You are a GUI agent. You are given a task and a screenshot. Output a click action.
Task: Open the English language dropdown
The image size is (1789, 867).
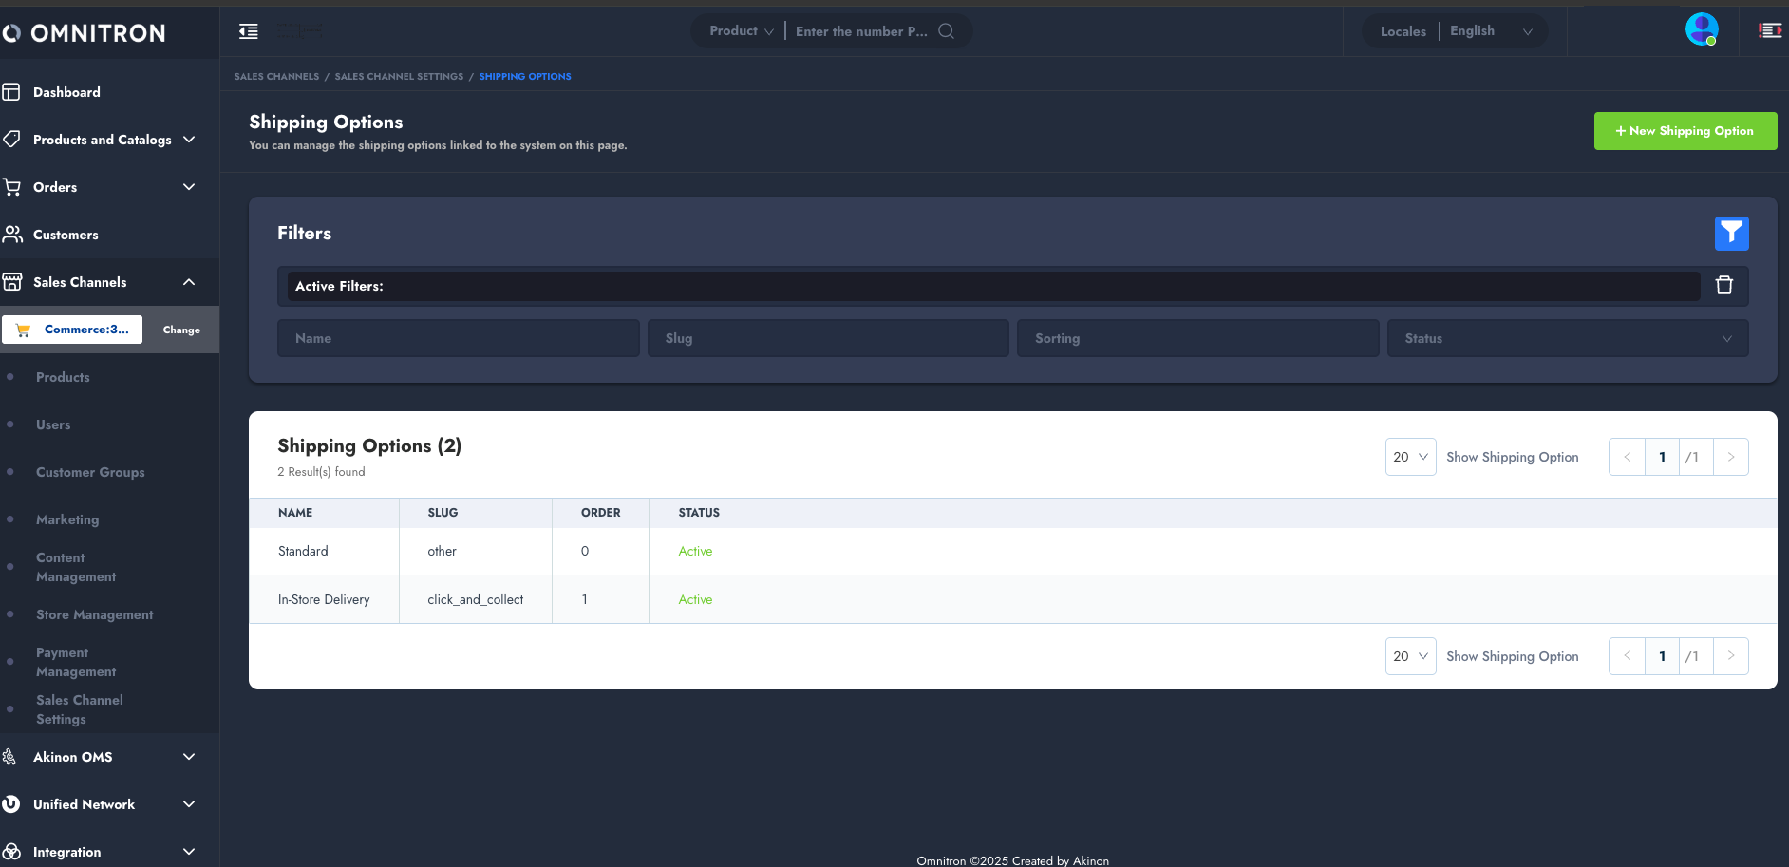1491,31
